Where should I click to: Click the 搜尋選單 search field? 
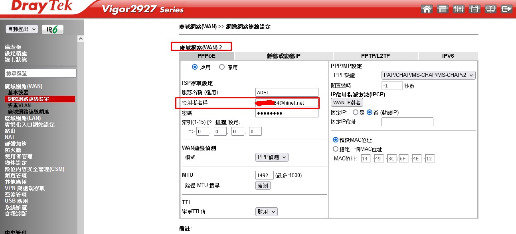[x=40, y=73]
